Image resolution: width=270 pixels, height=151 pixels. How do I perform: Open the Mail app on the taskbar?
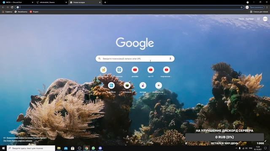(x=66, y=148)
